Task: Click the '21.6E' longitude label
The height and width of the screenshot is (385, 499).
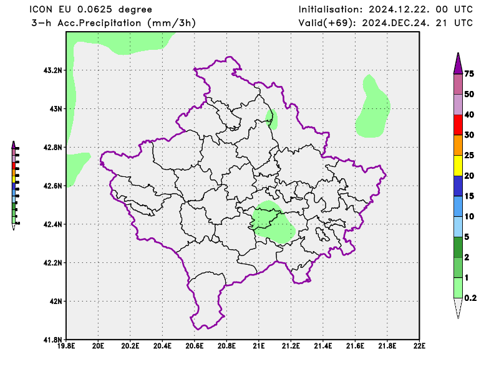Action: point(355,346)
